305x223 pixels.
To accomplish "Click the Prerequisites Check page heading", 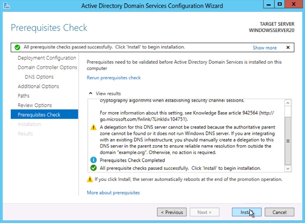I will pyautogui.click(x=49, y=28).
